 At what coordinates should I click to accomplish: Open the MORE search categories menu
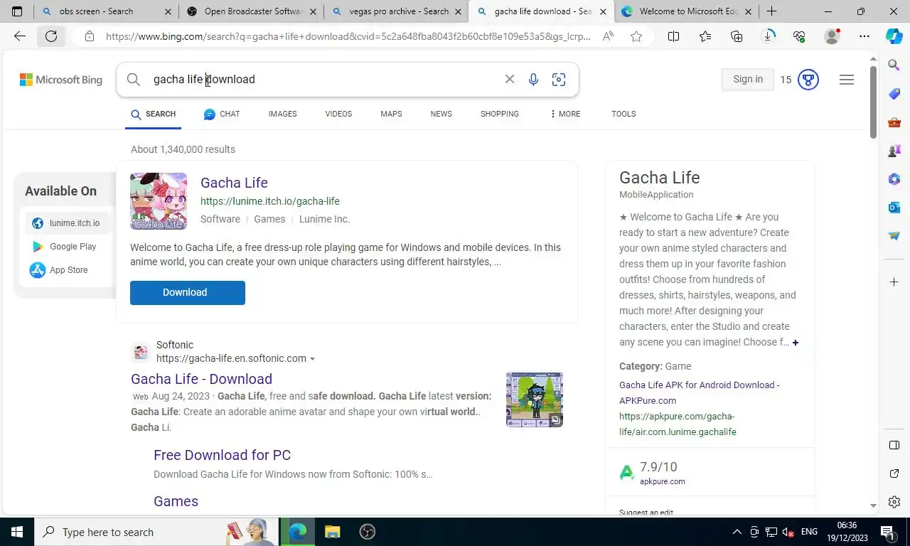click(x=565, y=114)
